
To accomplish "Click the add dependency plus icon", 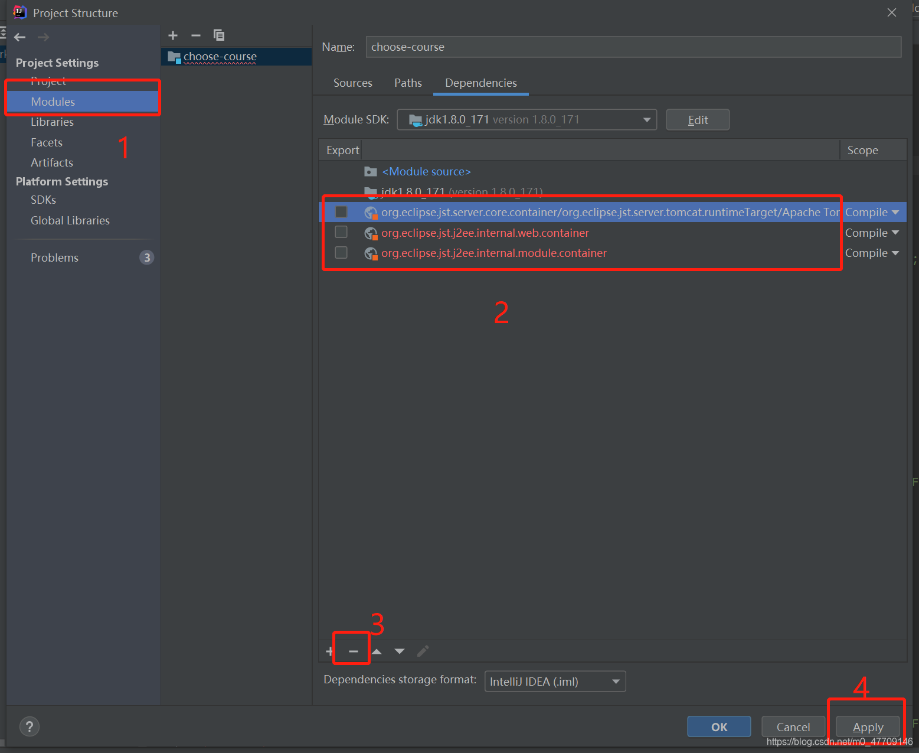I will coord(329,651).
